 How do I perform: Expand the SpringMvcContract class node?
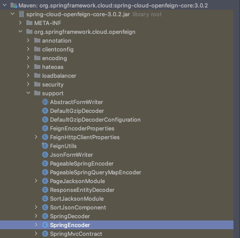click(36, 234)
